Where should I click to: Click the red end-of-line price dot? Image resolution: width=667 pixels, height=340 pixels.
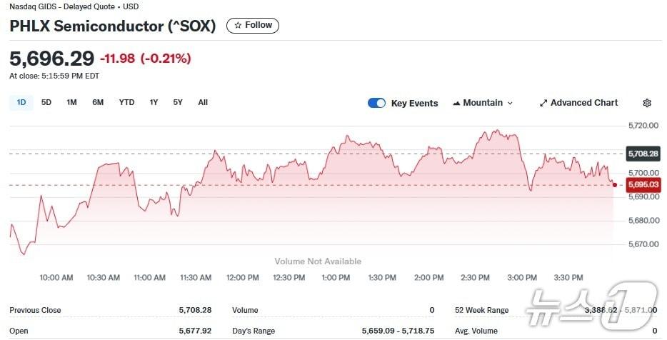point(615,185)
